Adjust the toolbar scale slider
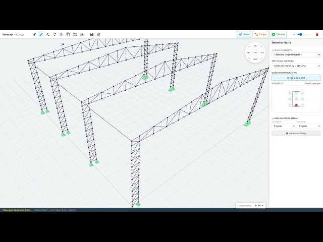Screen dimensions: 323x242 (x=304, y=34)
